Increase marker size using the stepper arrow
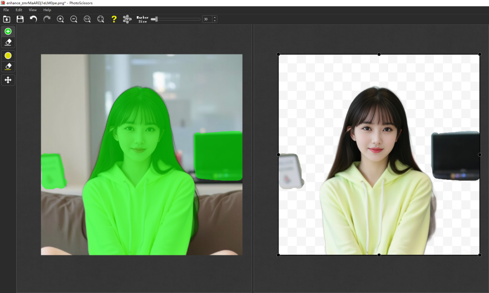Viewport: 489px width, 293px height. coord(214,17)
